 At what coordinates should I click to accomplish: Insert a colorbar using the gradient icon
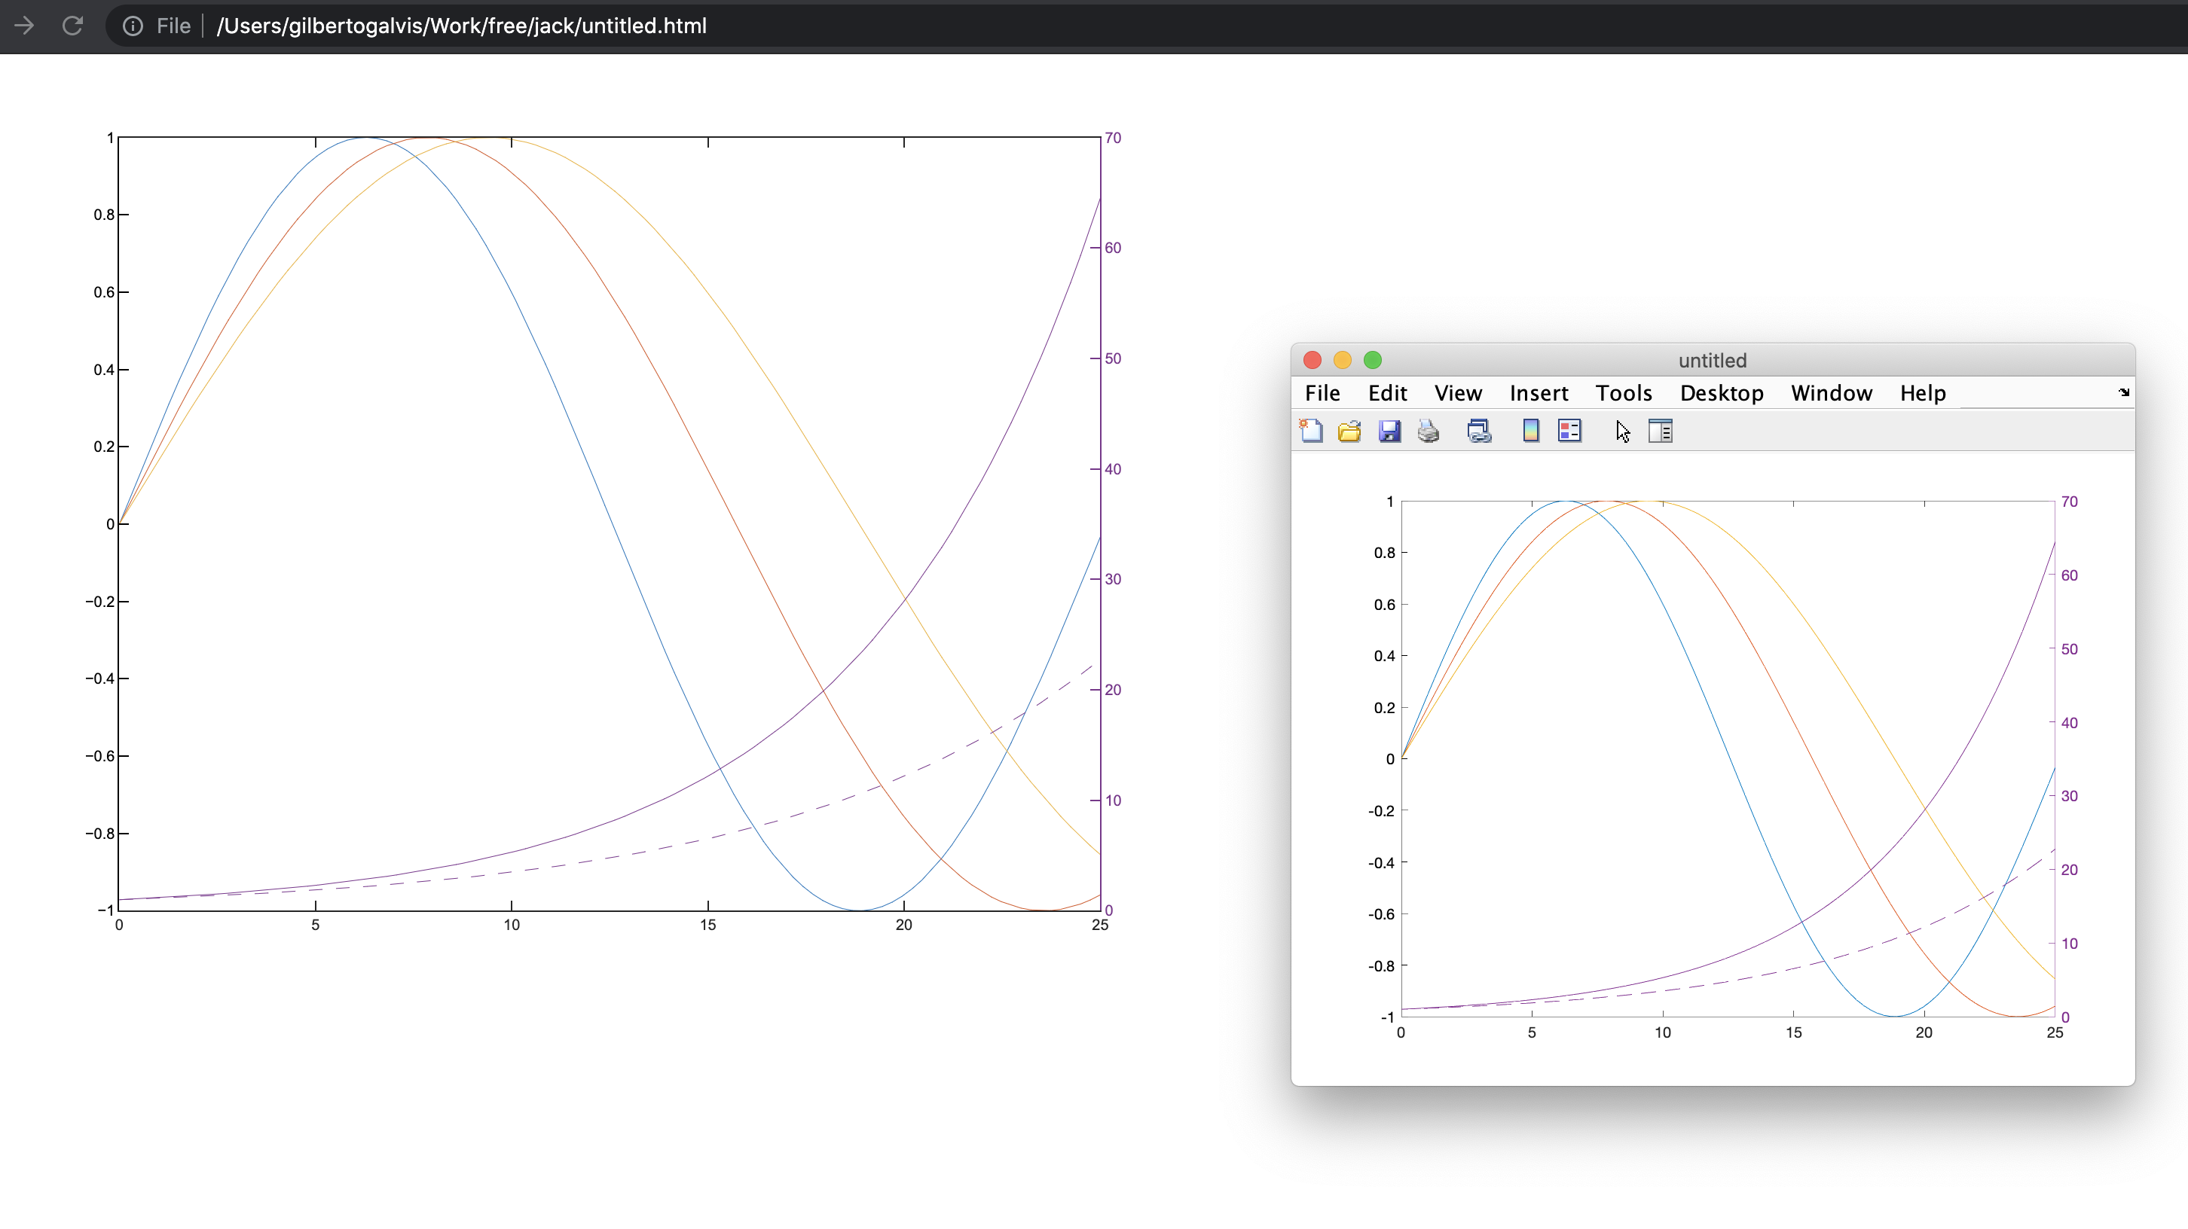(x=1530, y=432)
